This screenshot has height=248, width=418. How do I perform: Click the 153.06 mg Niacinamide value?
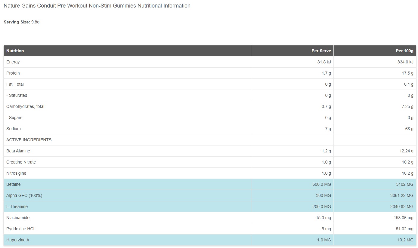404,218
